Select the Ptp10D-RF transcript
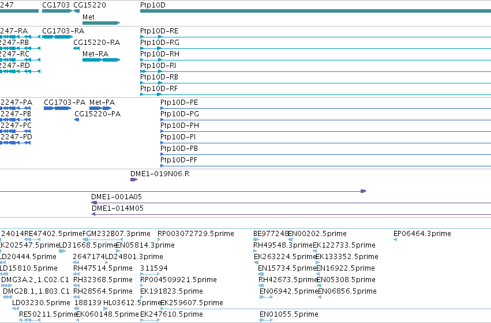The image size is (491, 323). click(316, 94)
